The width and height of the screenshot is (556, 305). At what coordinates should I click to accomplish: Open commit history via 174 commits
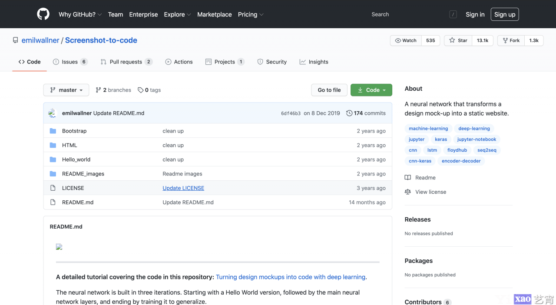coord(366,113)
